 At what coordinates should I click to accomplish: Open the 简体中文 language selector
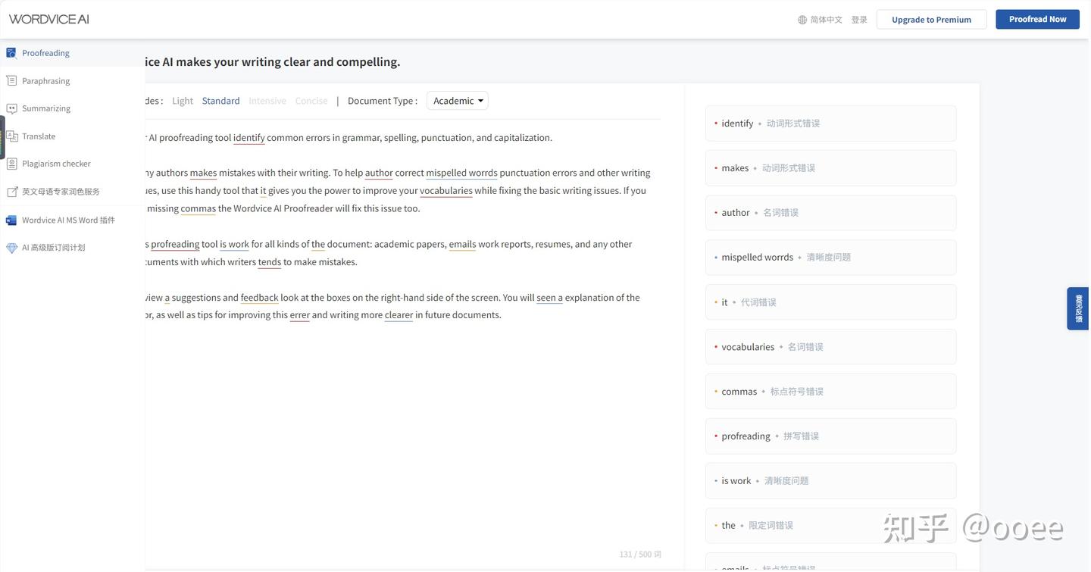tap(821, 20)
